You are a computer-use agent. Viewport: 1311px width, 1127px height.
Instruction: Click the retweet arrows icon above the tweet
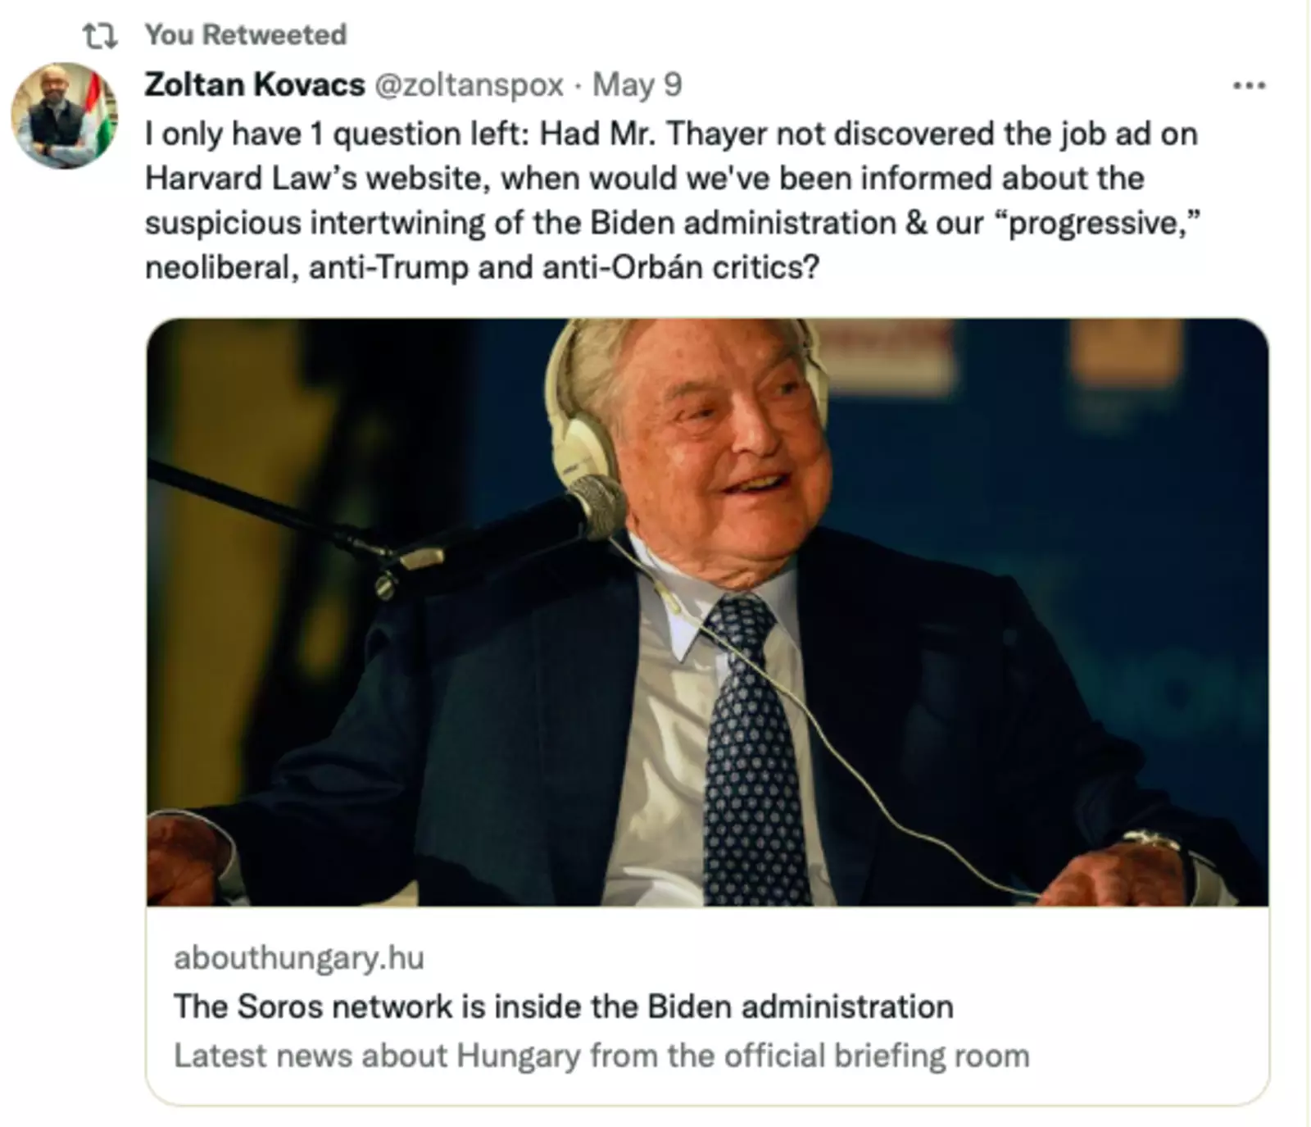(100, 36)
